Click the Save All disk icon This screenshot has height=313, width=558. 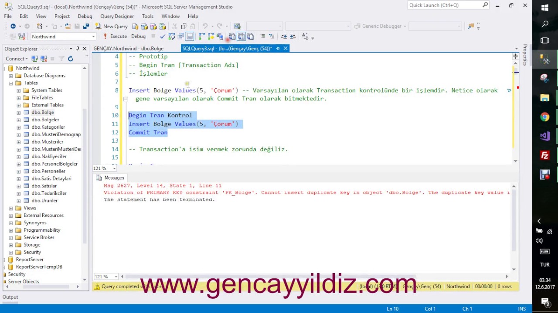tap(86, 26)
